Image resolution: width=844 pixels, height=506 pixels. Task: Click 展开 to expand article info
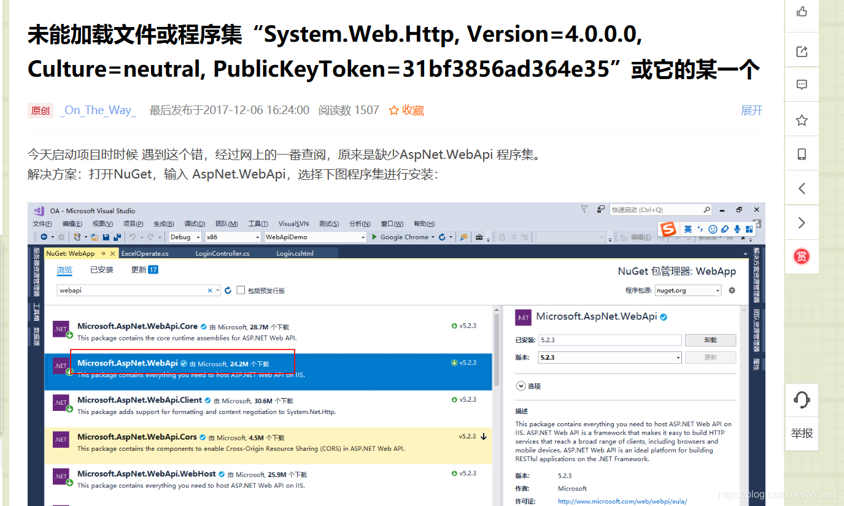752,110
